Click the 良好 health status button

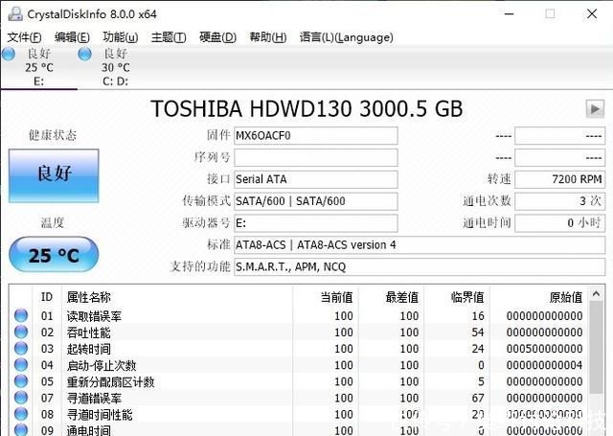point(54,175)
